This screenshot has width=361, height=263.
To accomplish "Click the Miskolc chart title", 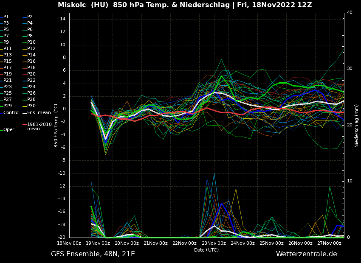I will tap(185, 5).
